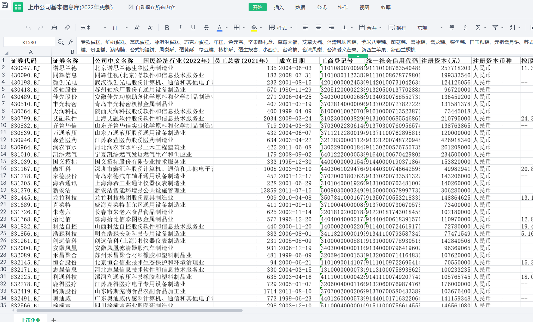This screenshot has width=533, height=322.
Task: Expand the sort dropdown arrow
Action: pos(520,28)
